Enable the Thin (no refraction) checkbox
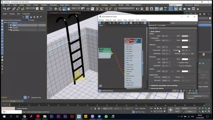Viewport: 213px width, 120px height. click(x=178, y=66)
